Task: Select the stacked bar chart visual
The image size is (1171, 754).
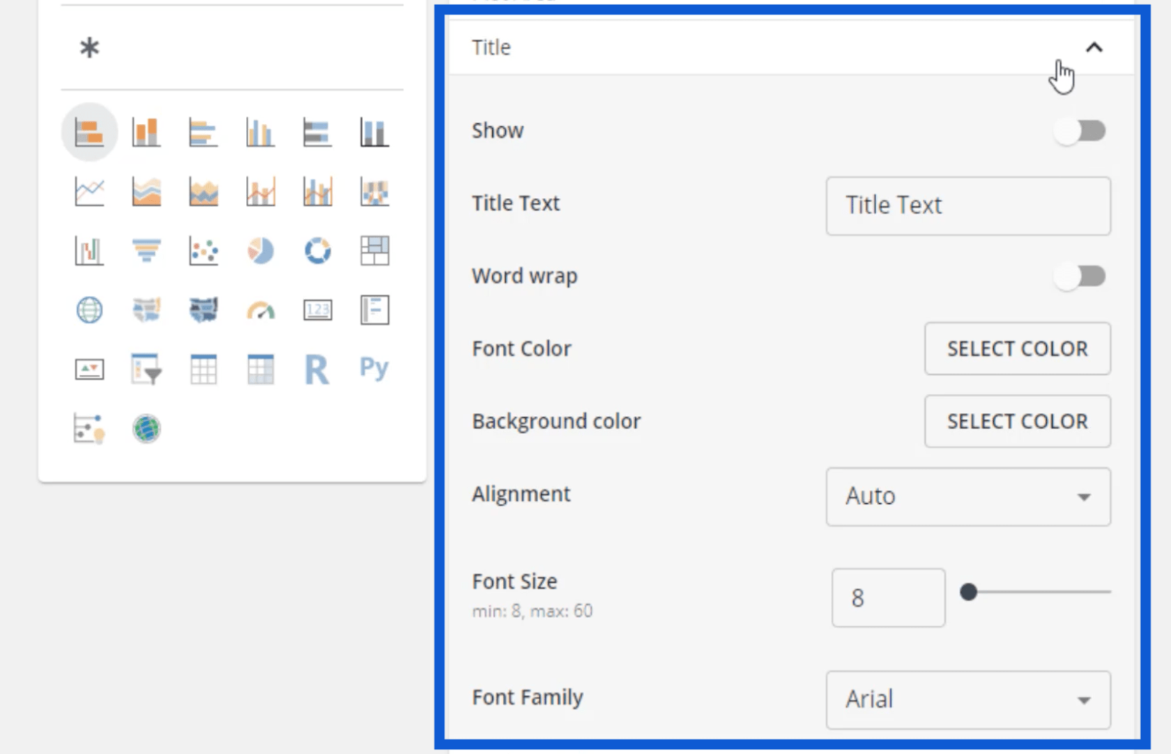Action: tap(89, 132)
